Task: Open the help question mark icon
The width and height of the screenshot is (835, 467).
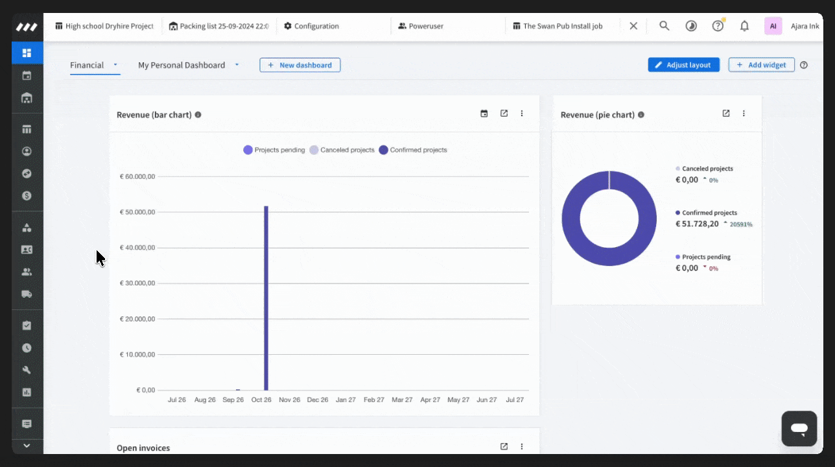Action: [718, 26]
